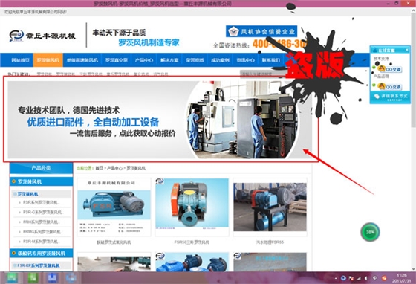Click the customer service person icon in 在线客服 header

tap(374, 50)
